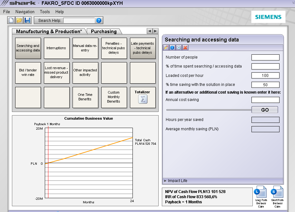Select the Manual data re-entry tile
The height and width of the screenshot is (212, 295).
coord(85,48)
